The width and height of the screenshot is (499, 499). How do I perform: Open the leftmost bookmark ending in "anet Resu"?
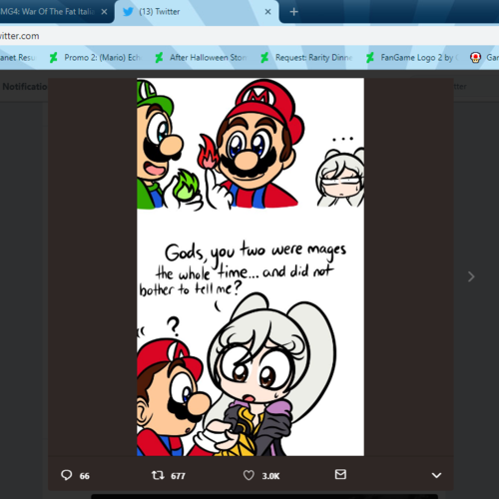pyautogui.click(x=18, y=58)
